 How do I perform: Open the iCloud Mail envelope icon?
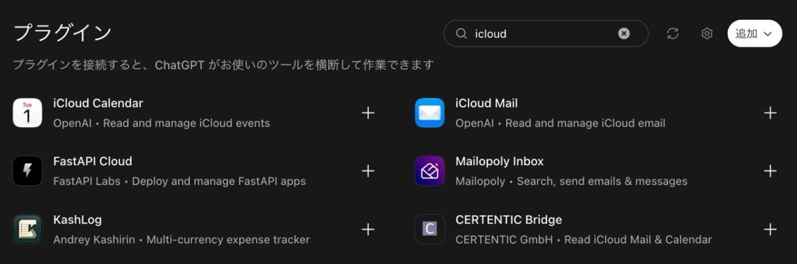point(430,113)
